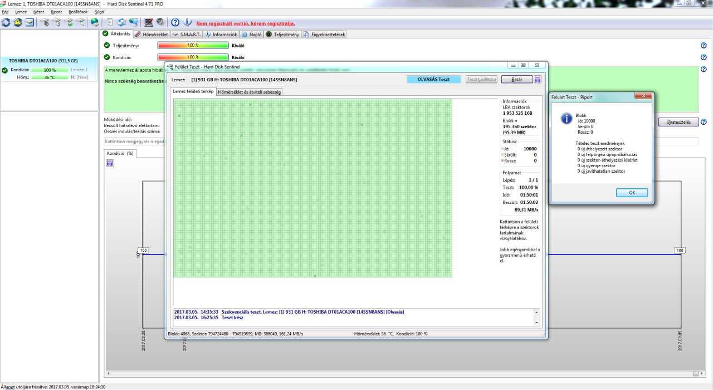Viewport: 713px width, 390px height.
Task: Click the blue circular arrows update toolbar icon
Action: [121, 22]
